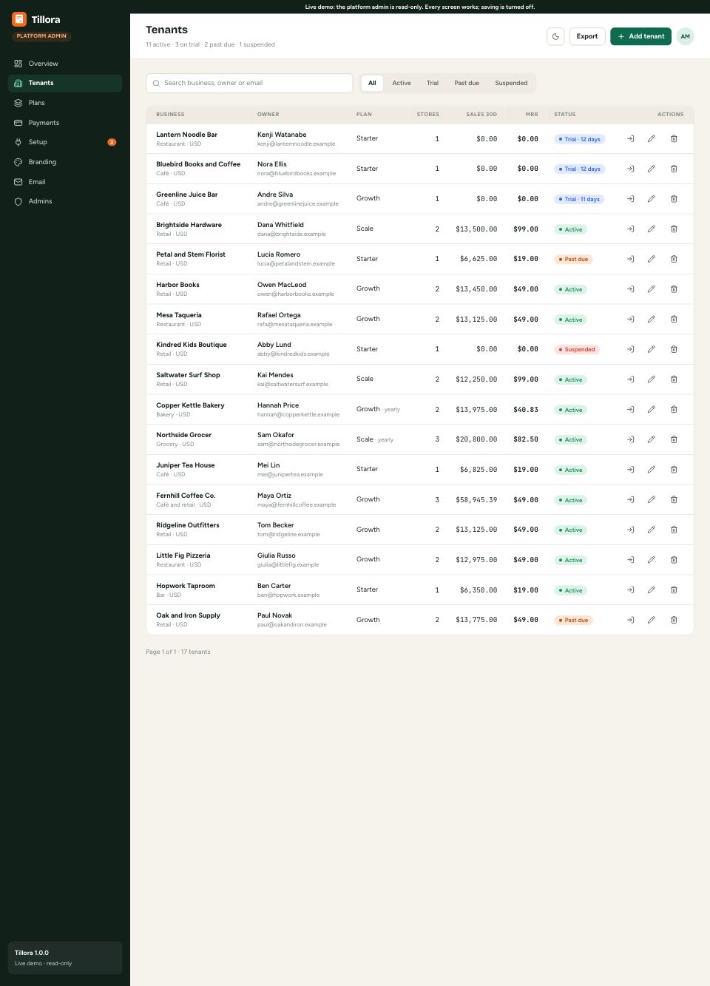710x986 pixels.
Task: Filter tenants by Active
Action: pyautogui.click(x=402, y=83)
